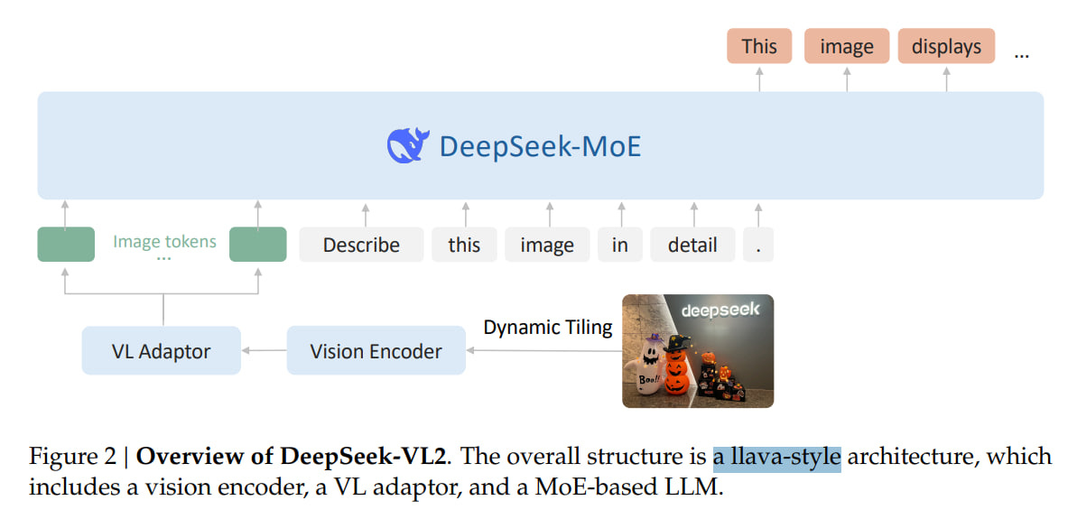The width and height of the screenshot is (1077, 519).
Task: Click the 'Describe' input token box
Action: (361, 245)
